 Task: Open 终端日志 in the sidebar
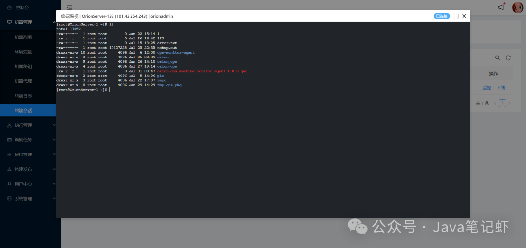23,96
